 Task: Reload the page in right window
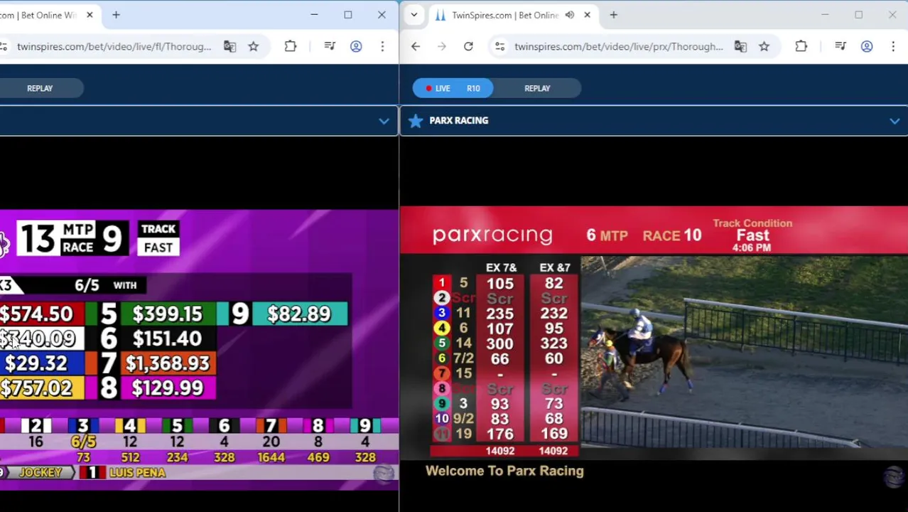pyautogui.click(x=468, y=46)
